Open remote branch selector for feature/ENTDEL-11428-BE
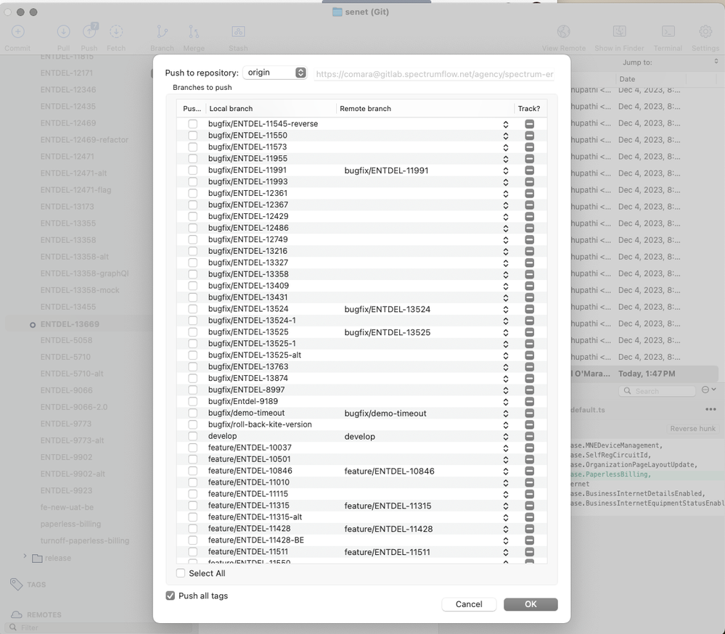Image resolution: width=725 pixels, height=634 pixels. click(506, 540)
